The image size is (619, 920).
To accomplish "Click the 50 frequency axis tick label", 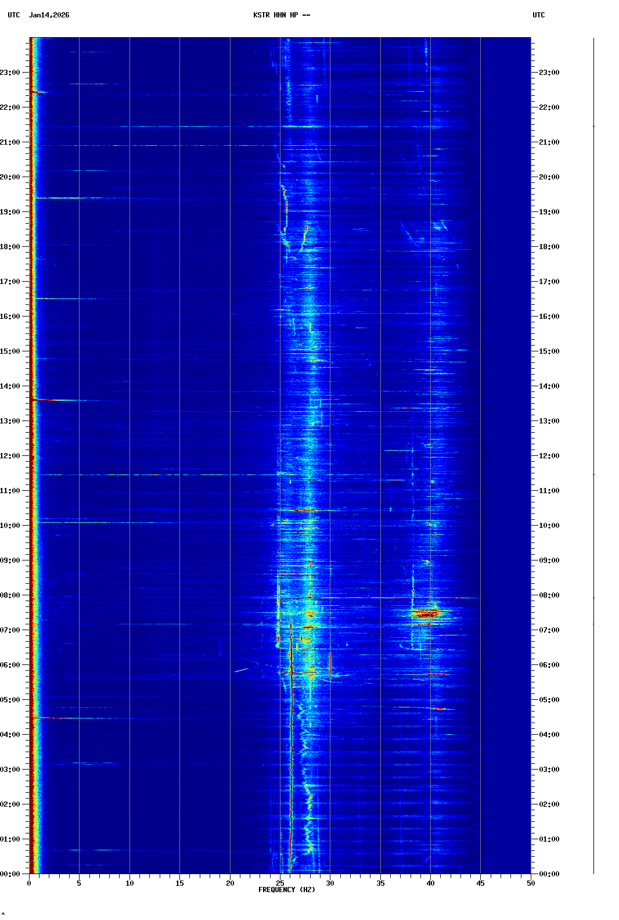I will [531, 883].
